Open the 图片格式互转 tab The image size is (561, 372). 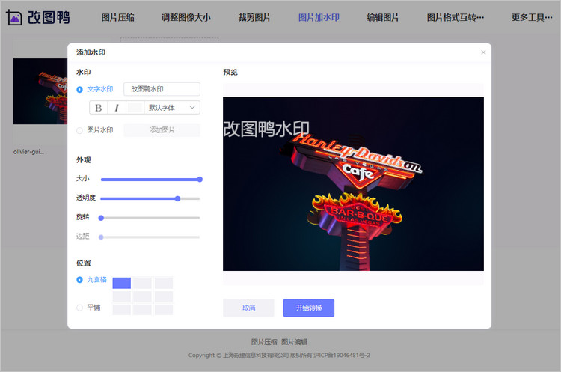455,17
